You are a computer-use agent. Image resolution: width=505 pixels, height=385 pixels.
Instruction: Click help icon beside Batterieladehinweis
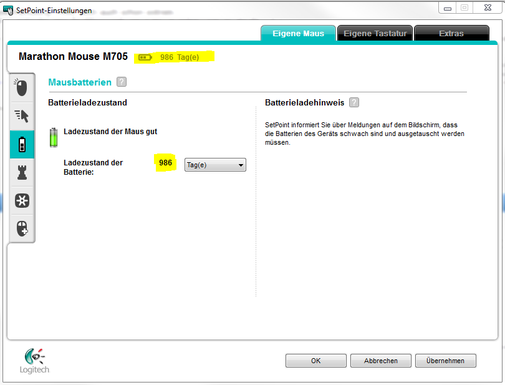[354, 102]
